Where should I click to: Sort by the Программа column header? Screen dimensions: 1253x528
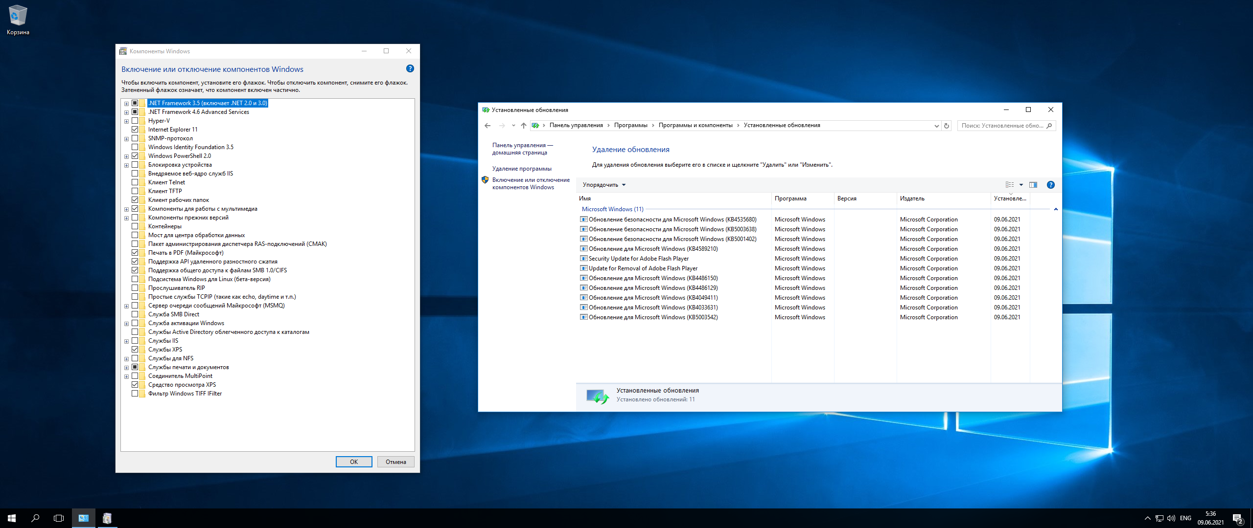click(803, 198)
